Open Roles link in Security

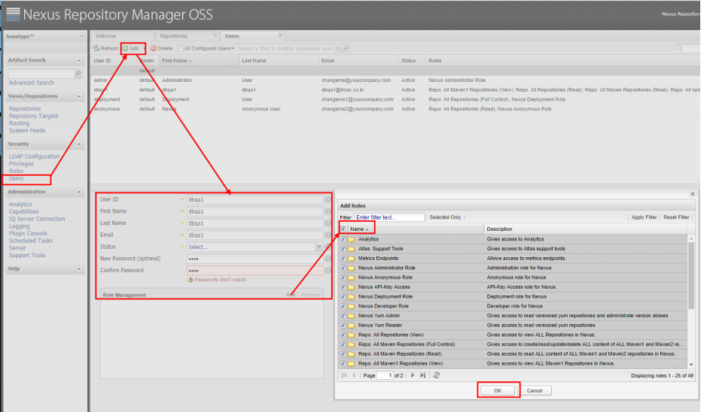16,171
